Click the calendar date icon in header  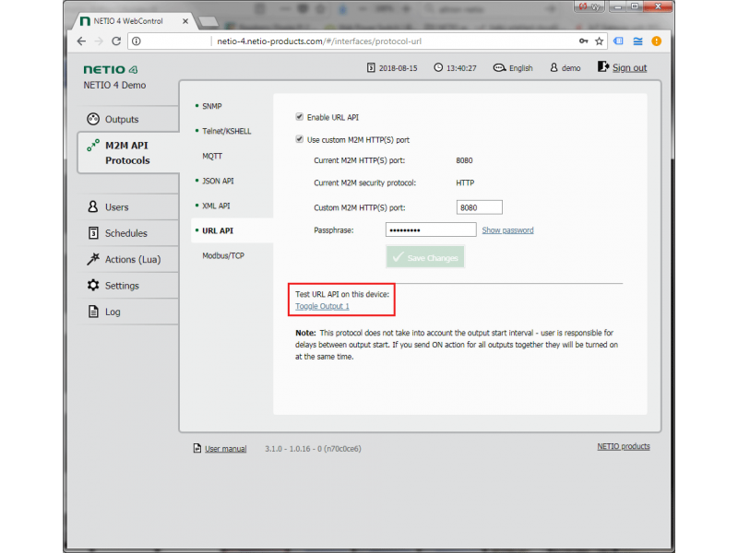click(371, 67)
